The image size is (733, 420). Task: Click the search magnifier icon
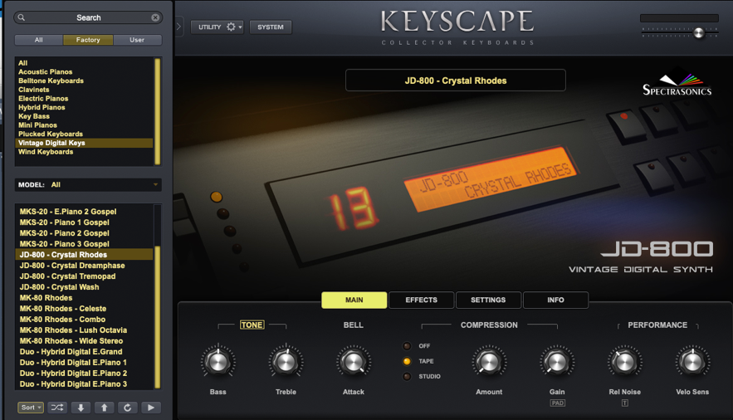(x=22, y=17)
